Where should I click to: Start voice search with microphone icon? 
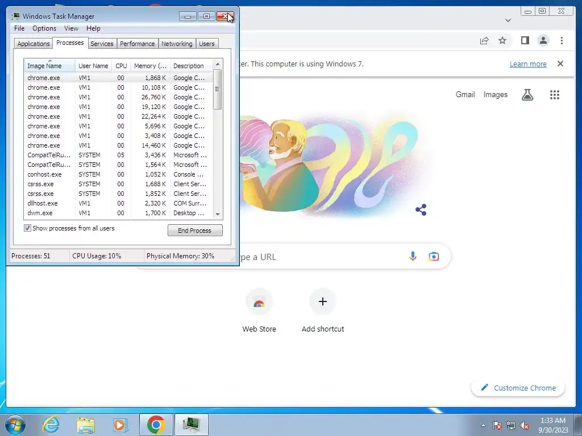click(413, 256)
